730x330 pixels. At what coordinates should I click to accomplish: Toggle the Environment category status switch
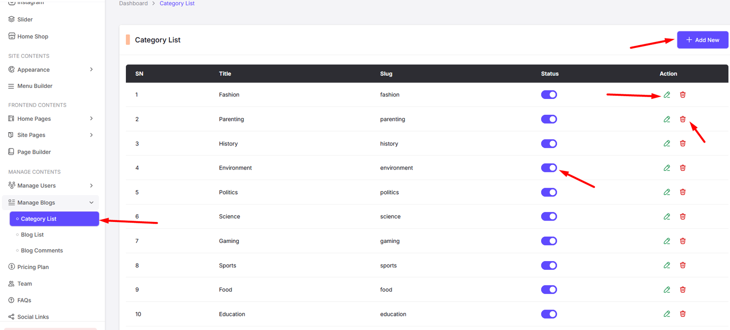click(x=549, y=168)
